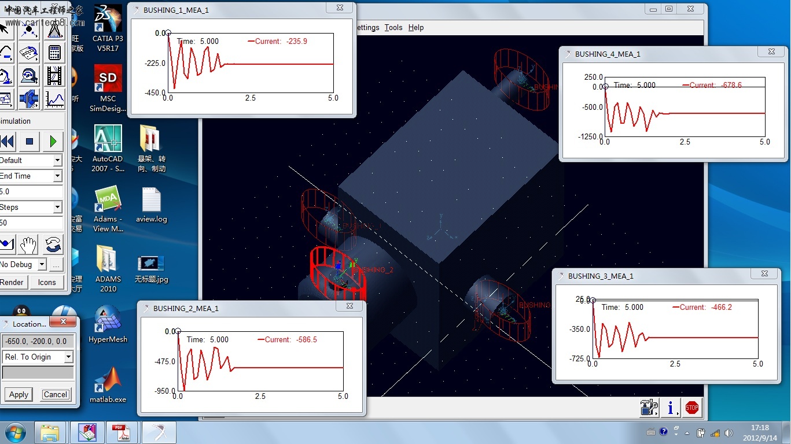Click the red STOP sign icon
This screenshot has height=444, width=791.
(x=692, y=407)
